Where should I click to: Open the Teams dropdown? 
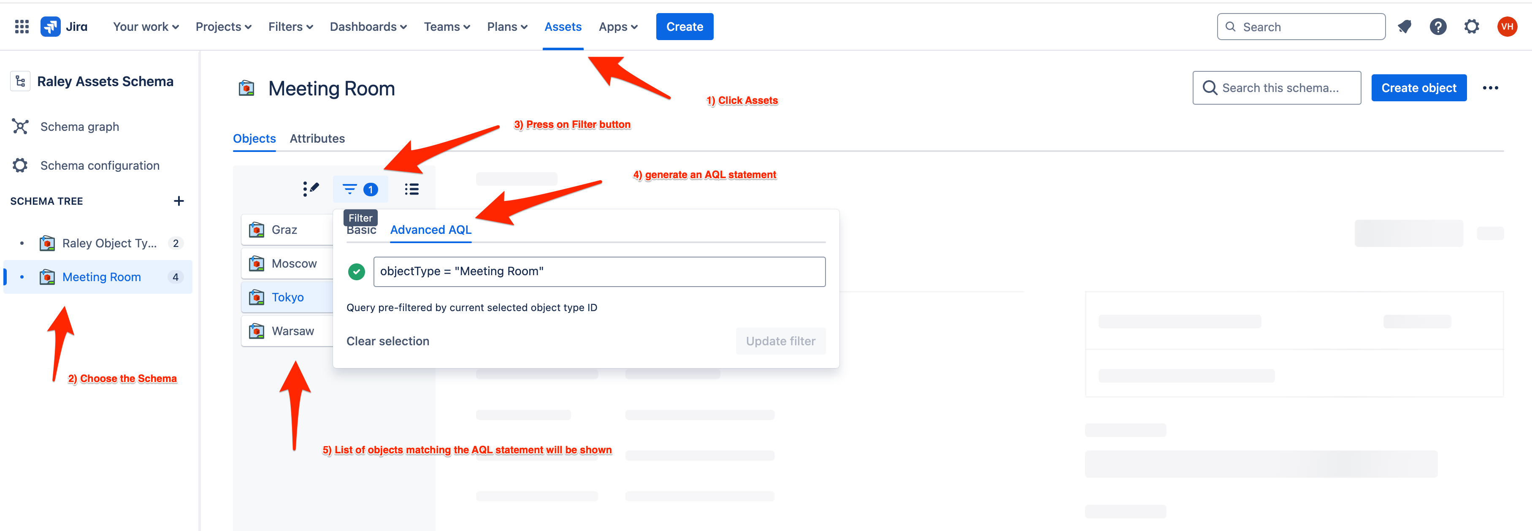[447, 27]
